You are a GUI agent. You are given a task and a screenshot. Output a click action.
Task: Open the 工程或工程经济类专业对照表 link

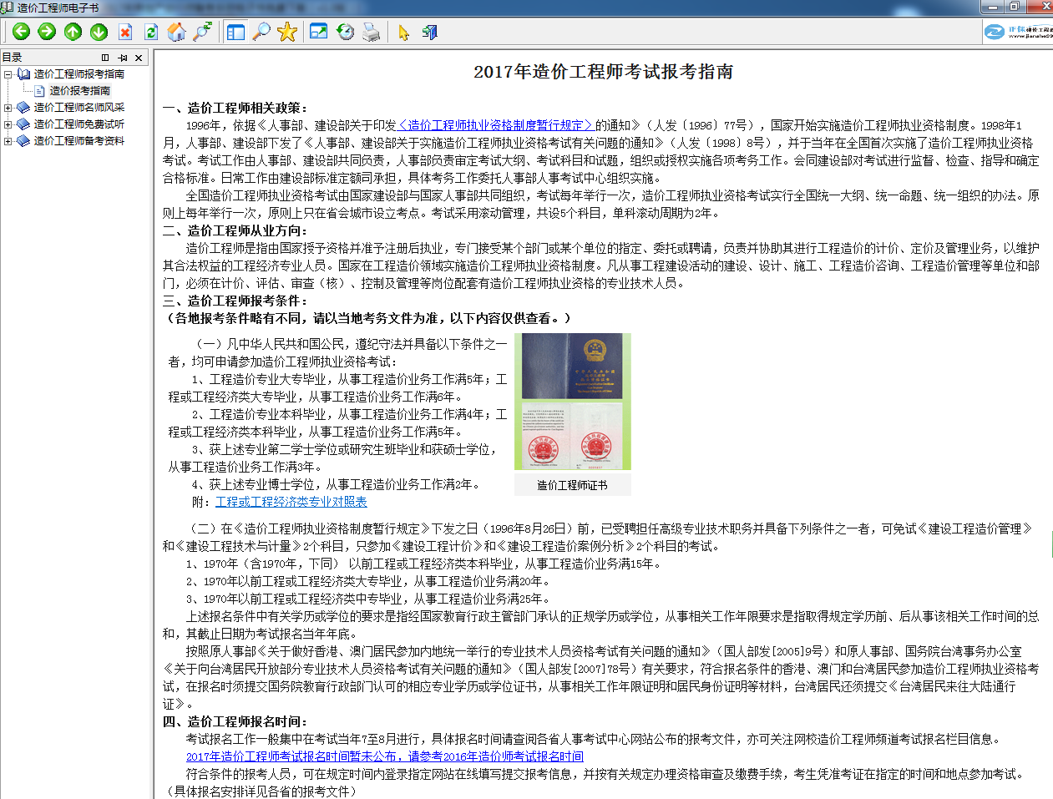pos(290,502)
